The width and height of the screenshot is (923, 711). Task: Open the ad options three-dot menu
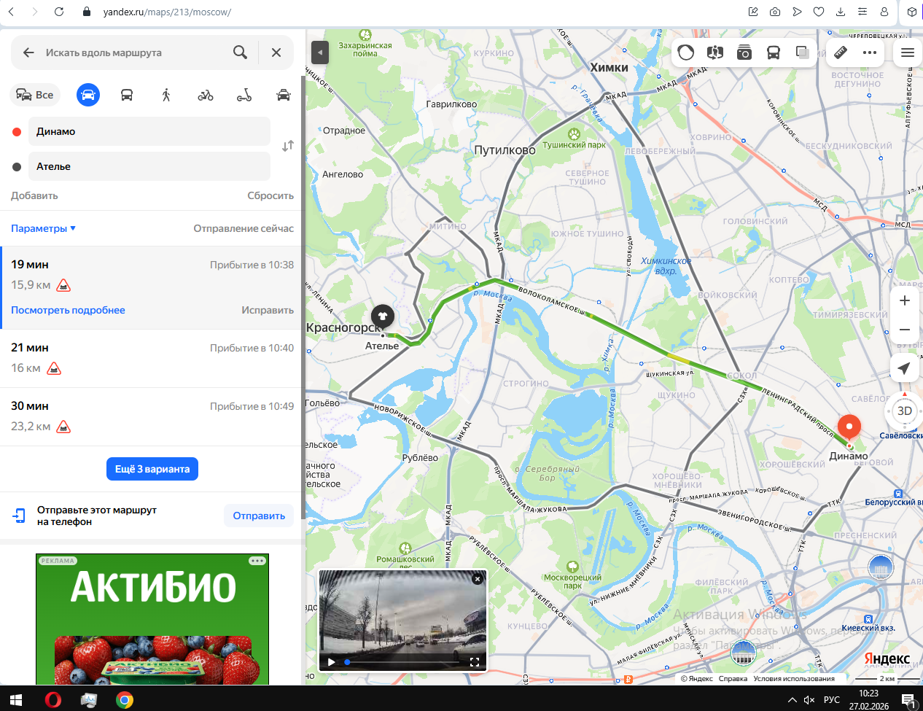[257, 561]
